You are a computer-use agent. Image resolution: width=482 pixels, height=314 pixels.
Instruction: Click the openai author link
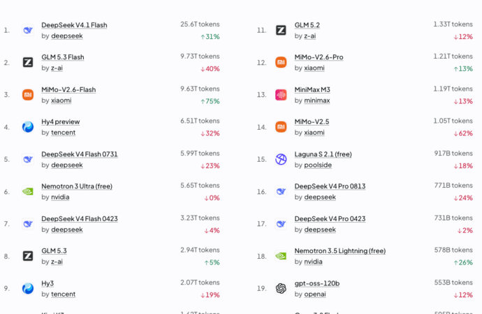click(x=315, y=294)
